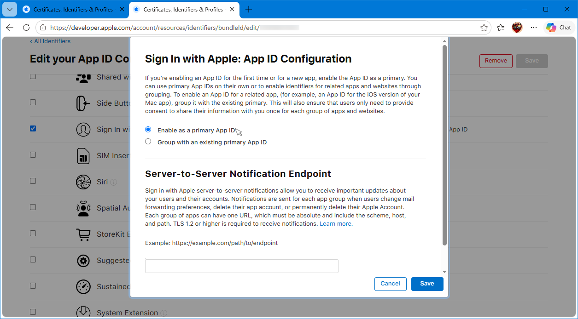Click the browser back arrow
Screen dimensions: 578x319
coord(10,28)
